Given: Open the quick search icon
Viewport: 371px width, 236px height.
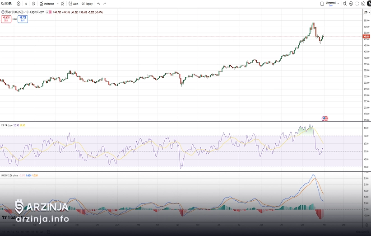Looking at the screenshot, I should coord(346,3).
